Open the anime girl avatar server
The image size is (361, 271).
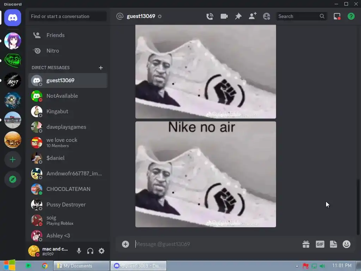click(13, 41)
